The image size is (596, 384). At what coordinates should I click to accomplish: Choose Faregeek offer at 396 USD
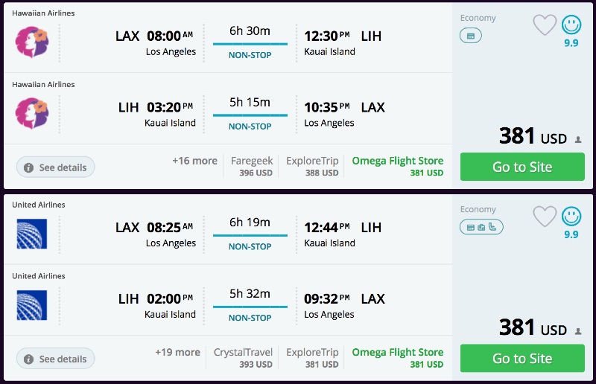tap(252, 166)
